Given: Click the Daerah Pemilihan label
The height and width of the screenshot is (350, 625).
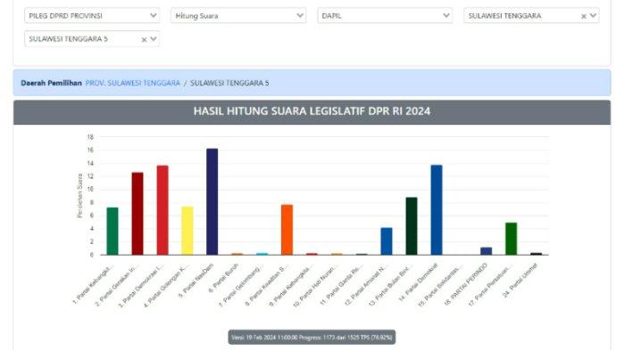Looking at the screenshot, I should point(51,83).
